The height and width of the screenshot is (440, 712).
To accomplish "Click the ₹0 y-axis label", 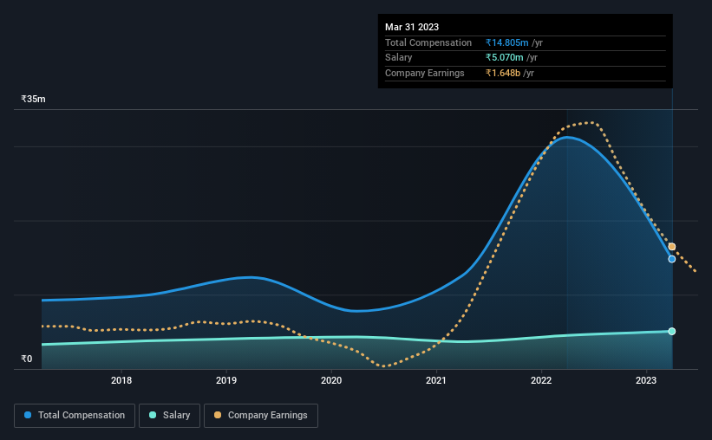I will 27,359.
